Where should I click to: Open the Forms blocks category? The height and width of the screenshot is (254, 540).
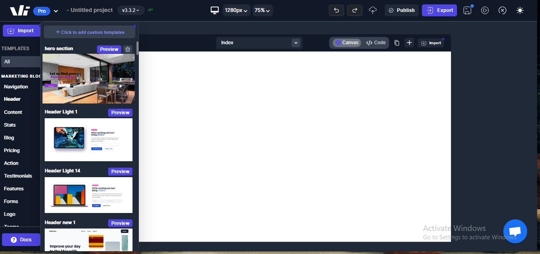pos(11,201)
